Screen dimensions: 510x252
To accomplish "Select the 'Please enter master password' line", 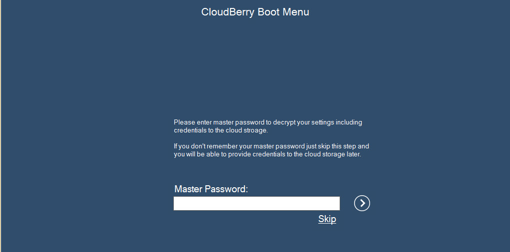I will point(267,123).
